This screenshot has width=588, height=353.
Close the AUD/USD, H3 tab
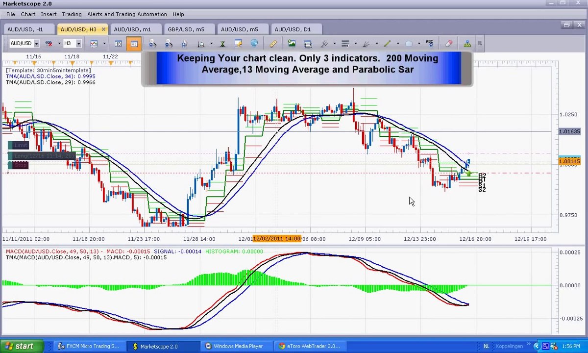click(x=103, y=29)
